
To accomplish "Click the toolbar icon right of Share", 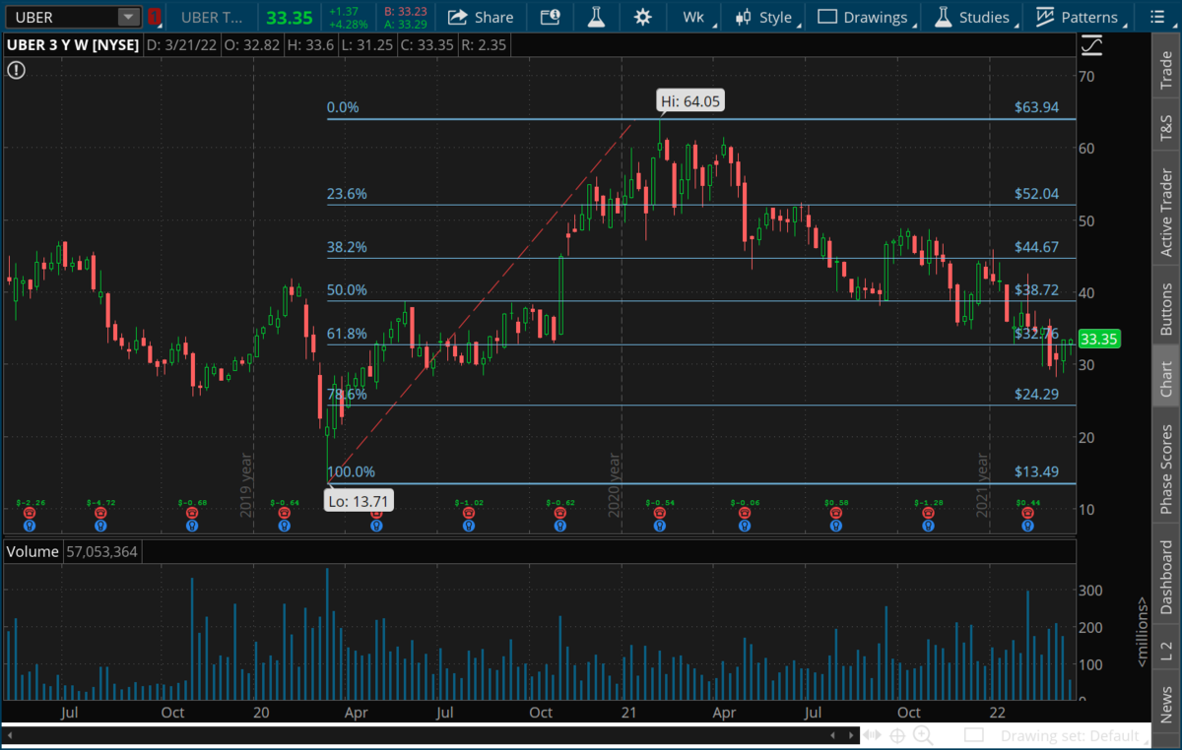I will point(551,17).
